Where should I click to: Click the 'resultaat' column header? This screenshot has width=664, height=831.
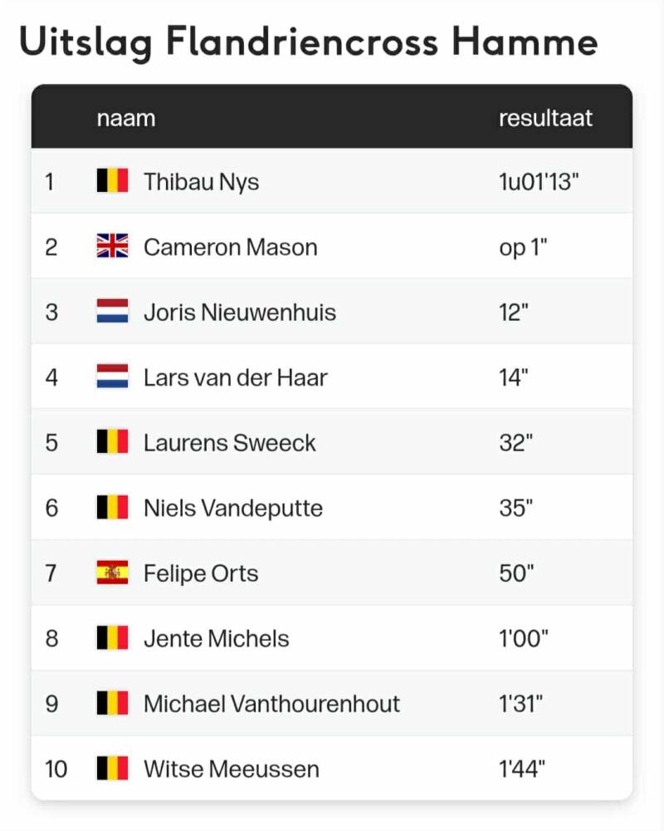coord(545,118)
